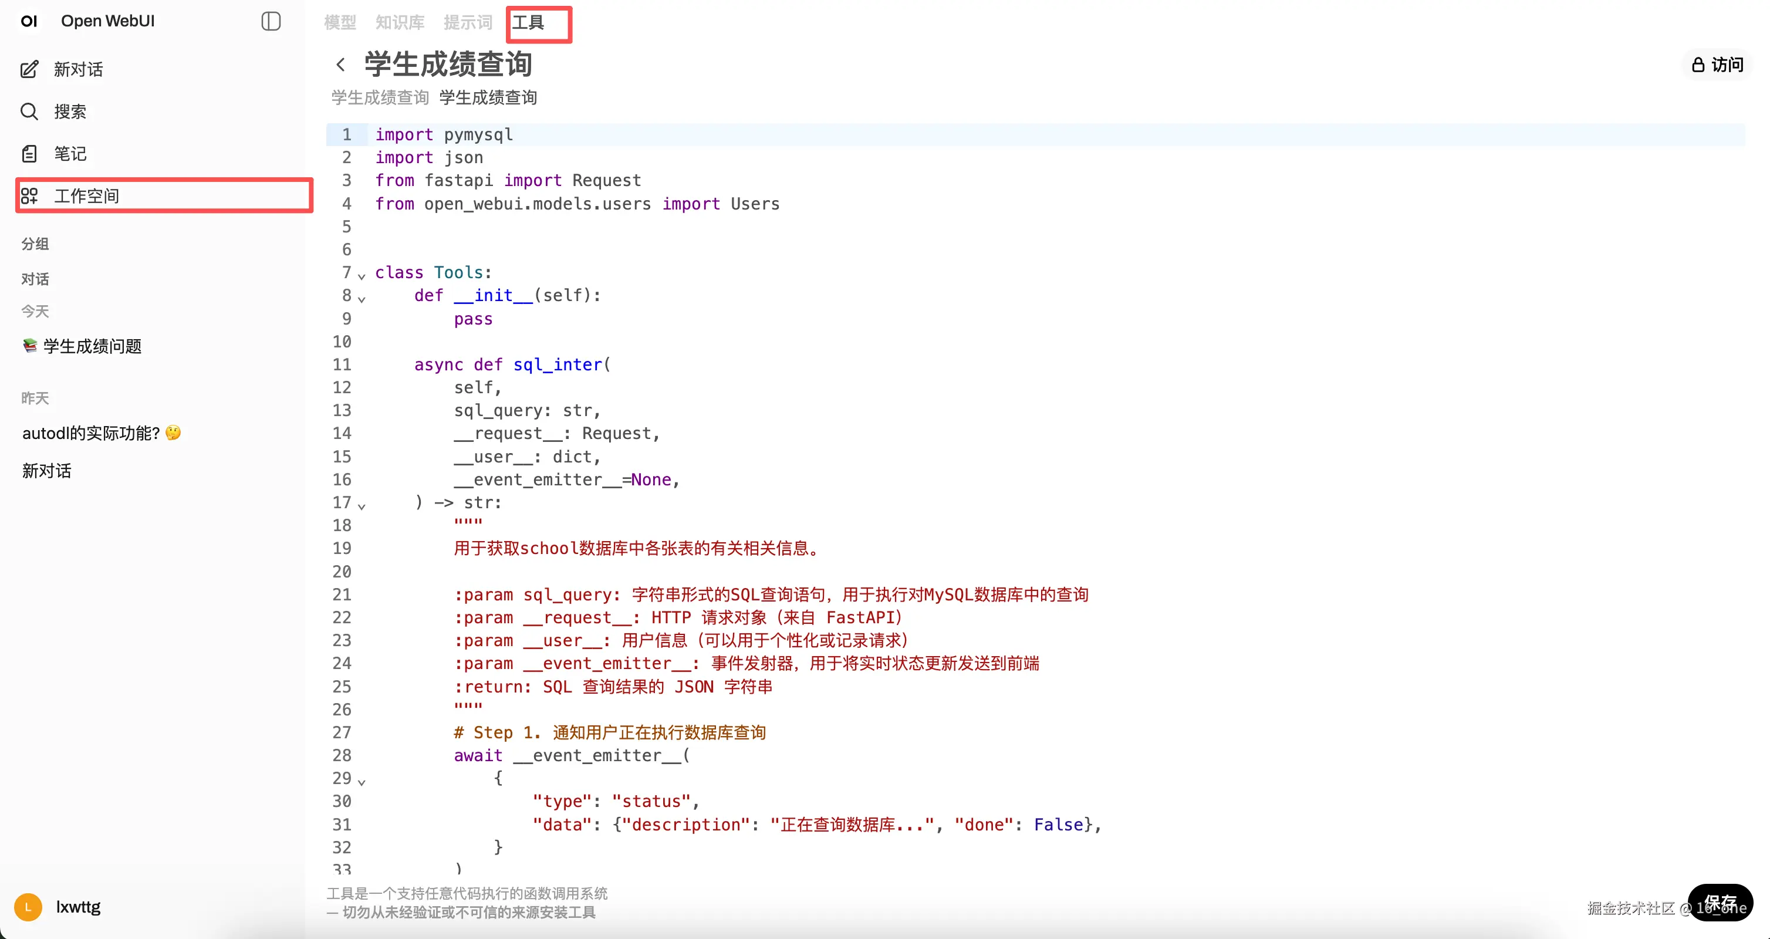Click the lxwttg user avatar
The image size is (1770, 939).
[x=28, y=907]
